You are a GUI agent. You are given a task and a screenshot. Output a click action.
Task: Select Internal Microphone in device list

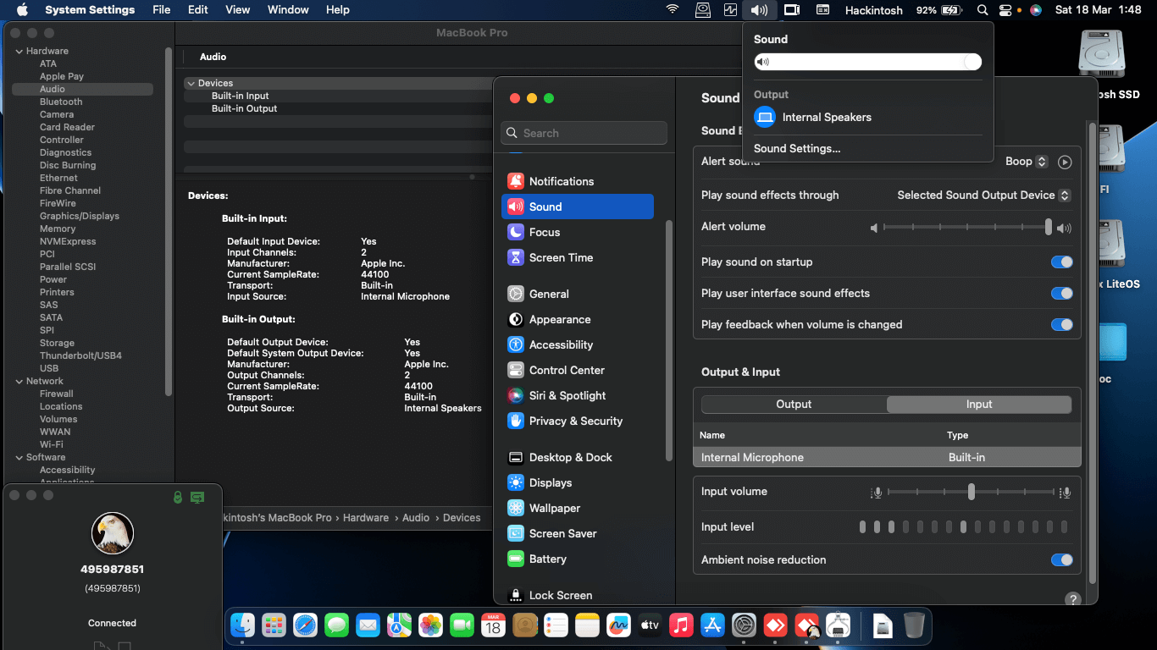tap(887, 457)
